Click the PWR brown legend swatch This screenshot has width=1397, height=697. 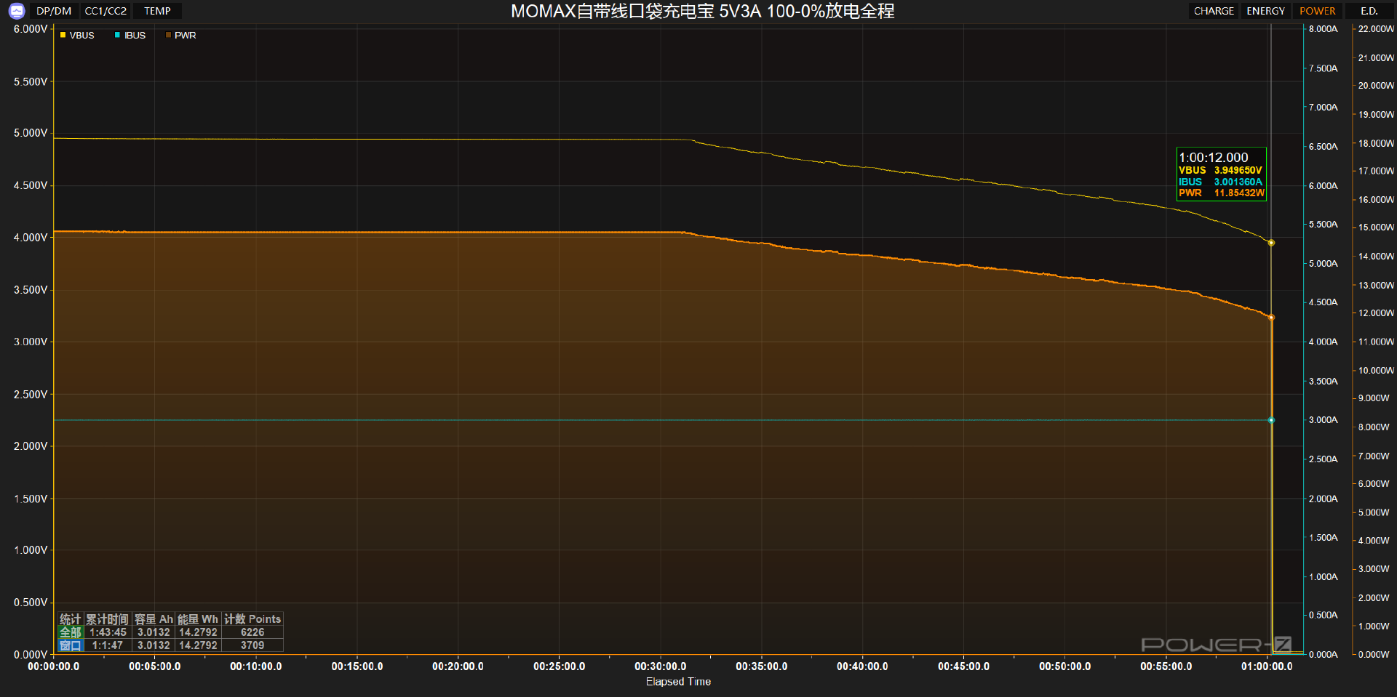tap(168, 35)
